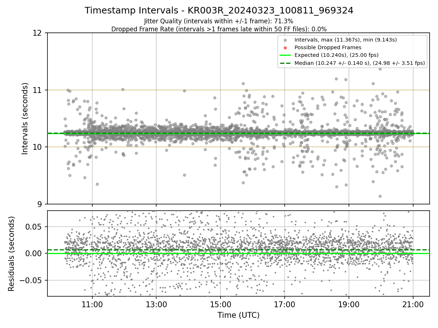Screen dimensions: 438x328
Task: Click the '11:00' x-axis tick label
Action: click(92, 304)
